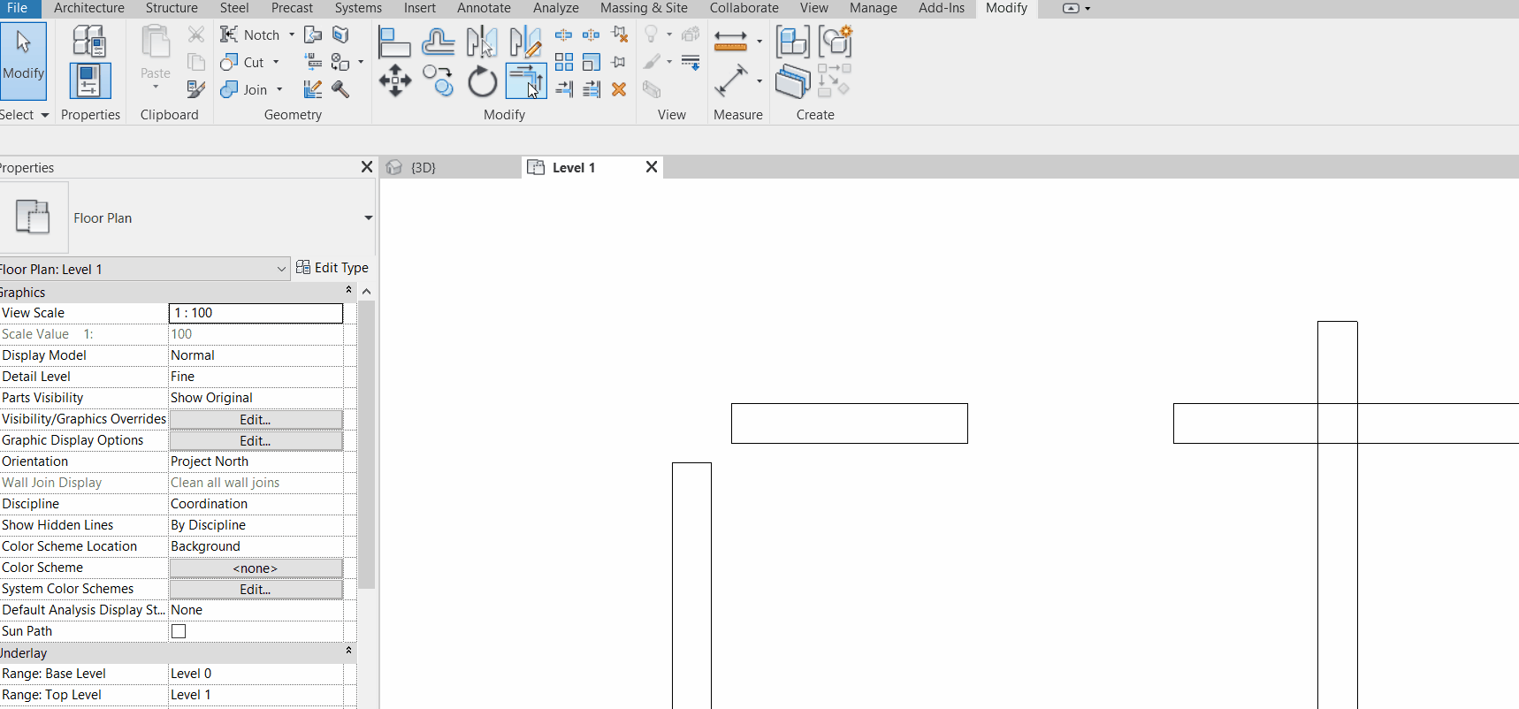Screen dimensions: 1519x709
Task: Click the Pin tool
Action: pyautogui.click(x=620, y=62)
